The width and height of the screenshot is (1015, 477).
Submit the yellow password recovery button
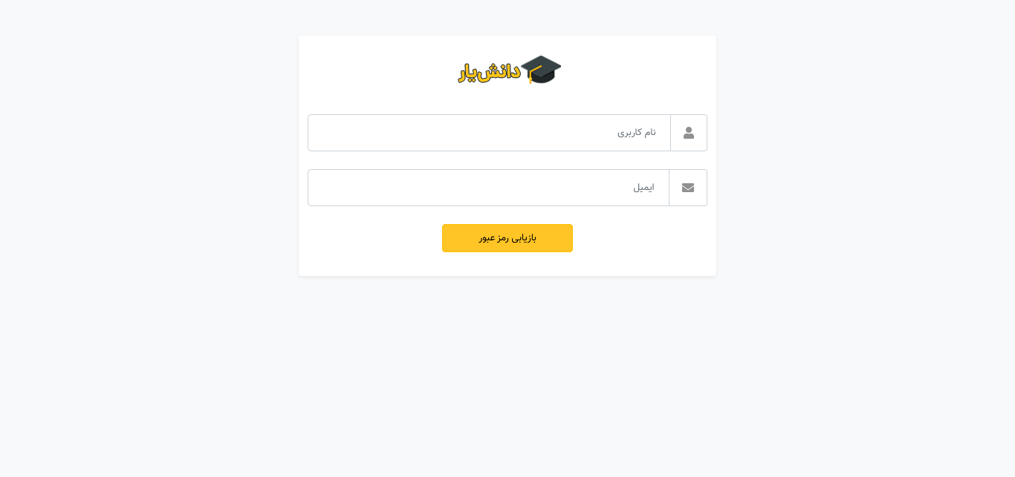[507, 238]
